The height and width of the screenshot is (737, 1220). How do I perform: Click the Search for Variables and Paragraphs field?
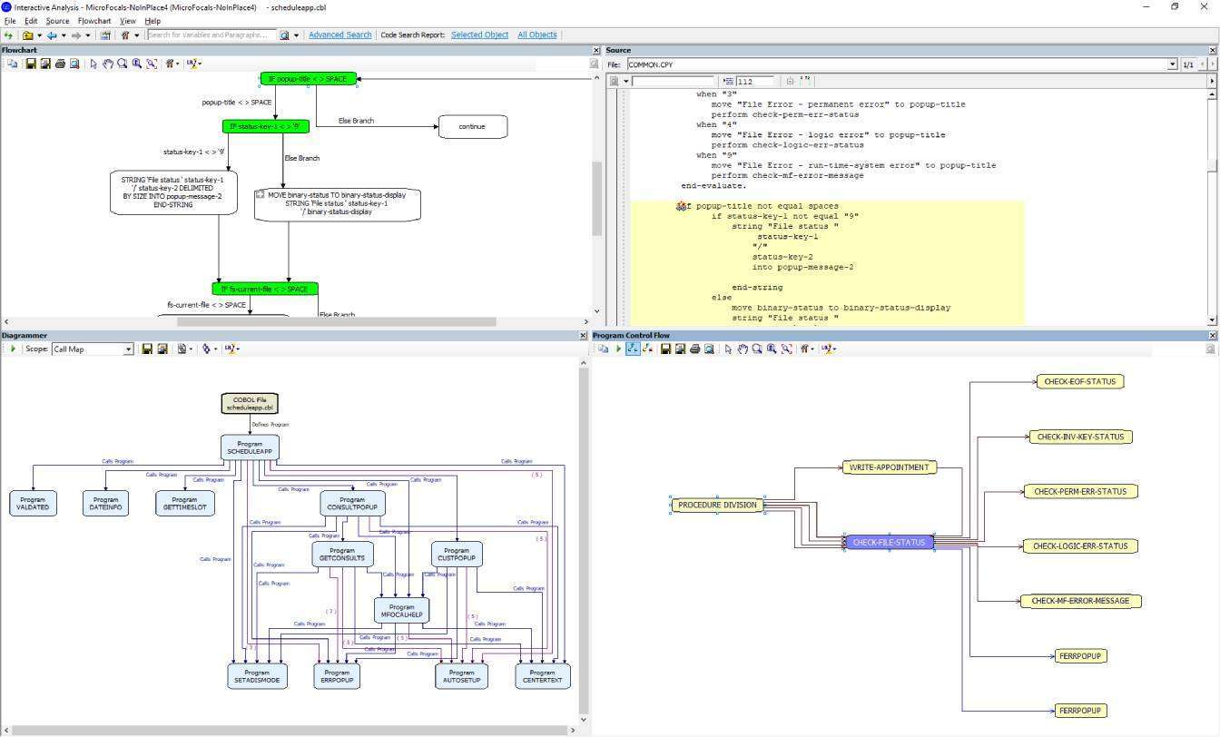(x=211, y=35)
